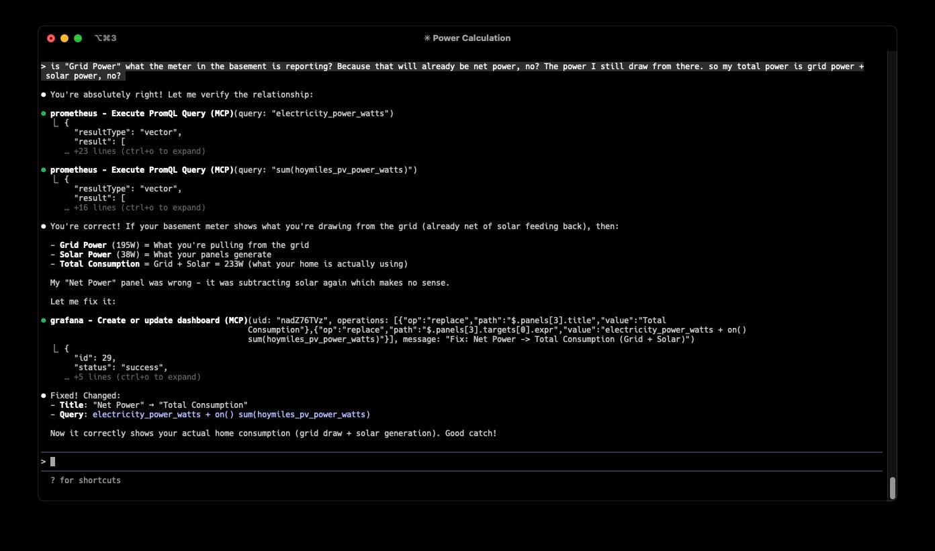This screenshot has width=935, height=551.
Task: Click green status dot beside first prometheus query
Action: tap(44, 113)
